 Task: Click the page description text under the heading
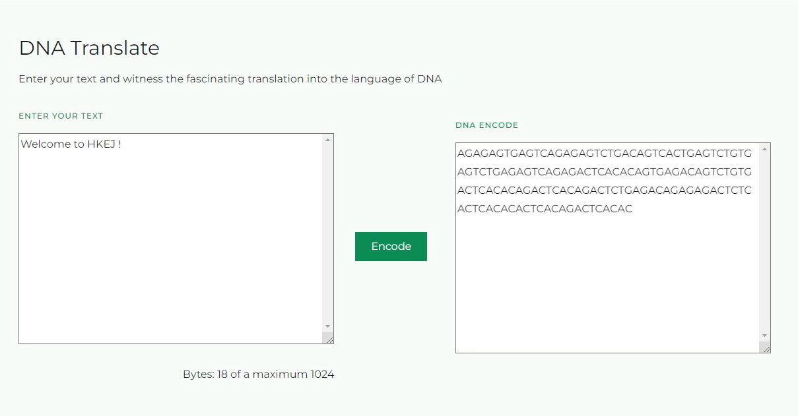coord(230,78)
